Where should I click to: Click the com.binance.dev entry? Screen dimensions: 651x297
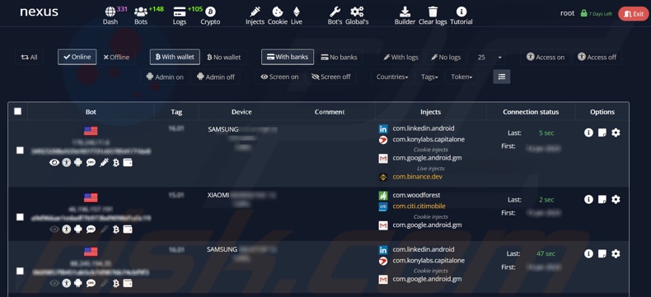pos(417,176)
